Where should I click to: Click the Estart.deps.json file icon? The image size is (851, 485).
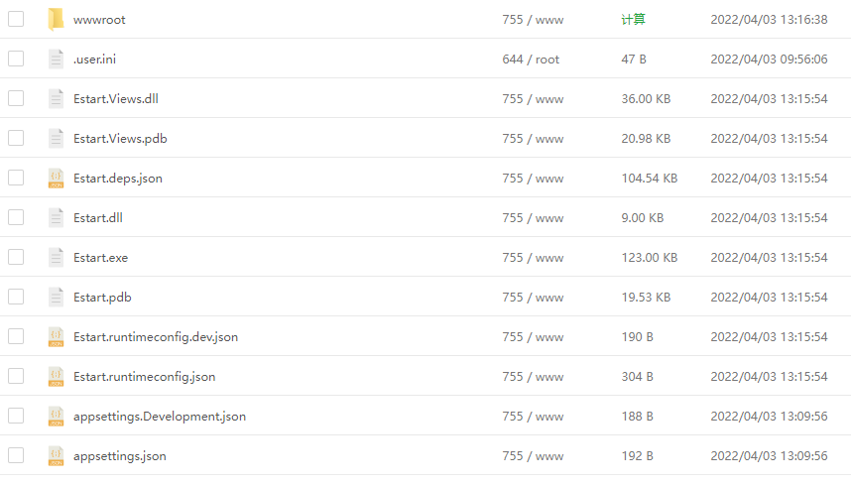(56, 178)
